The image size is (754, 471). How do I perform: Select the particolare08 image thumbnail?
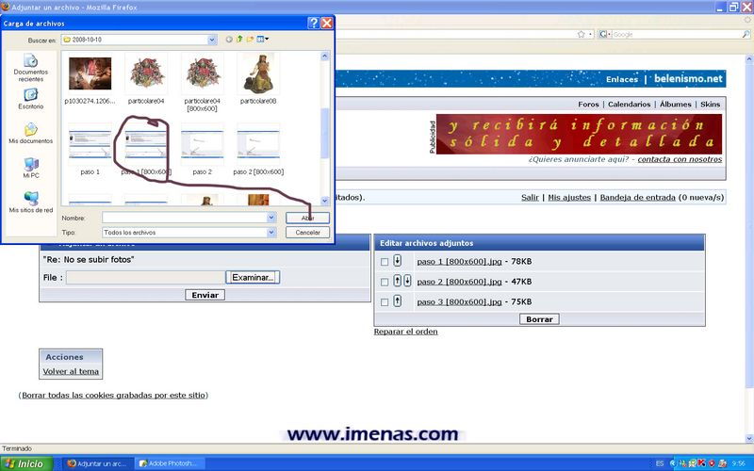[x=257, y=73]
